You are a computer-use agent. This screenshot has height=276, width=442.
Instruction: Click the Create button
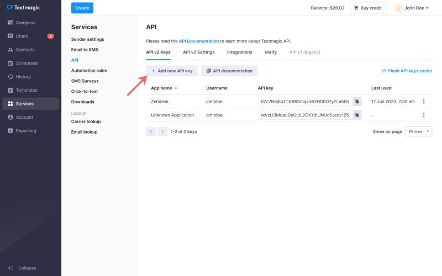(x=82, y=8)
